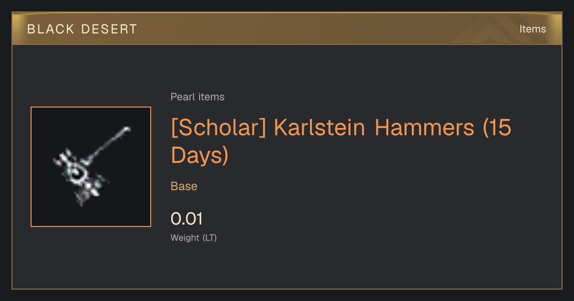
Task: Click the 0.01 weight value
Action: click(187, 219)
